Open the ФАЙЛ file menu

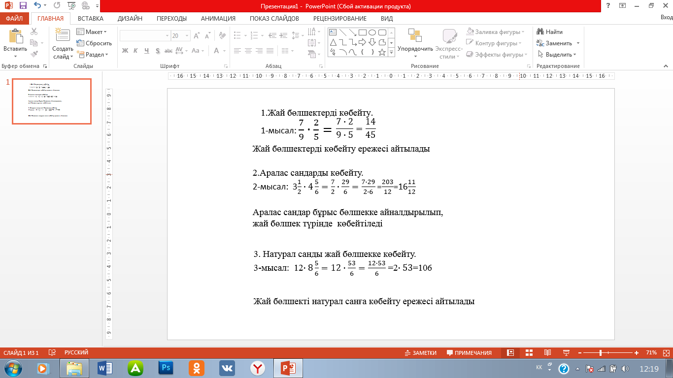15,19
